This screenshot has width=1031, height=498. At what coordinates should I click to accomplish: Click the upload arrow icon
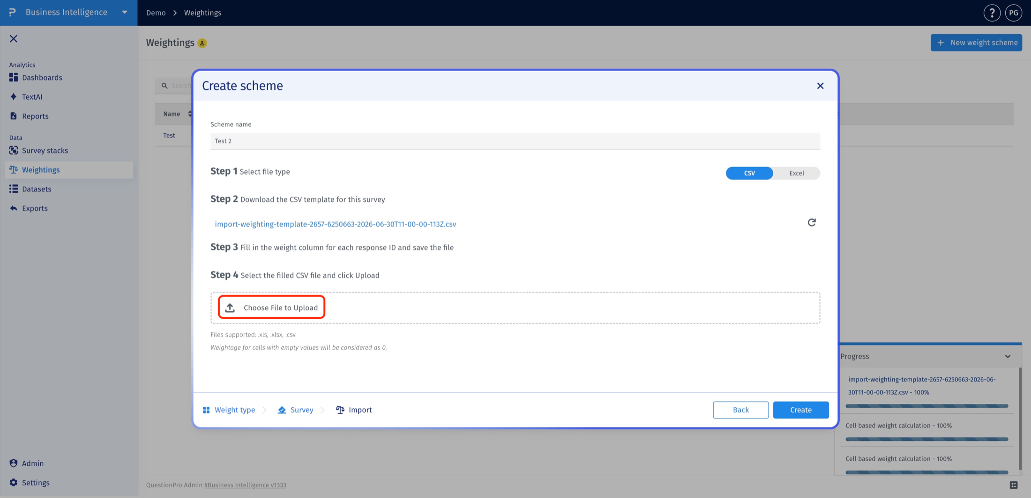[x=230, y=308]
